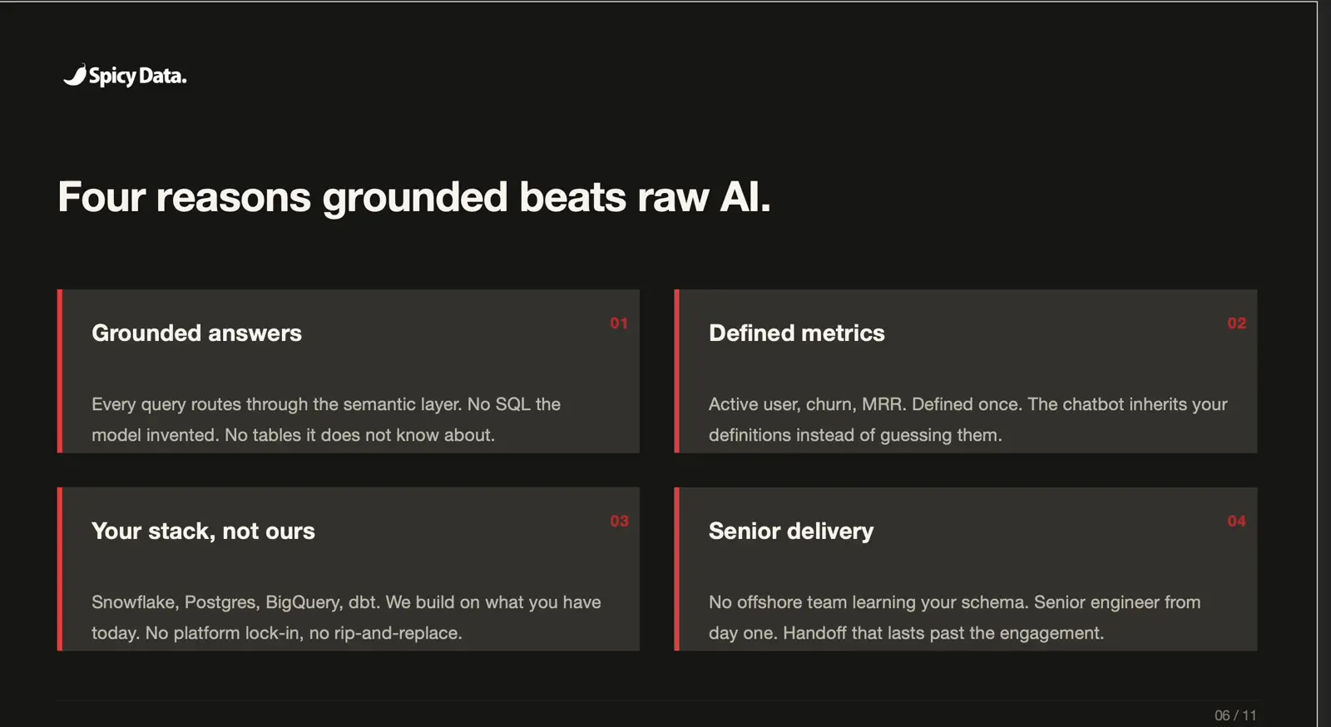
Task: Click the Spicy Data chili pepper logo icon
Action: tap(75, 76)
